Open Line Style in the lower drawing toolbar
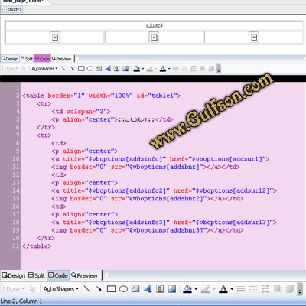Screen dimensions: 306x306 pos(241,289)
